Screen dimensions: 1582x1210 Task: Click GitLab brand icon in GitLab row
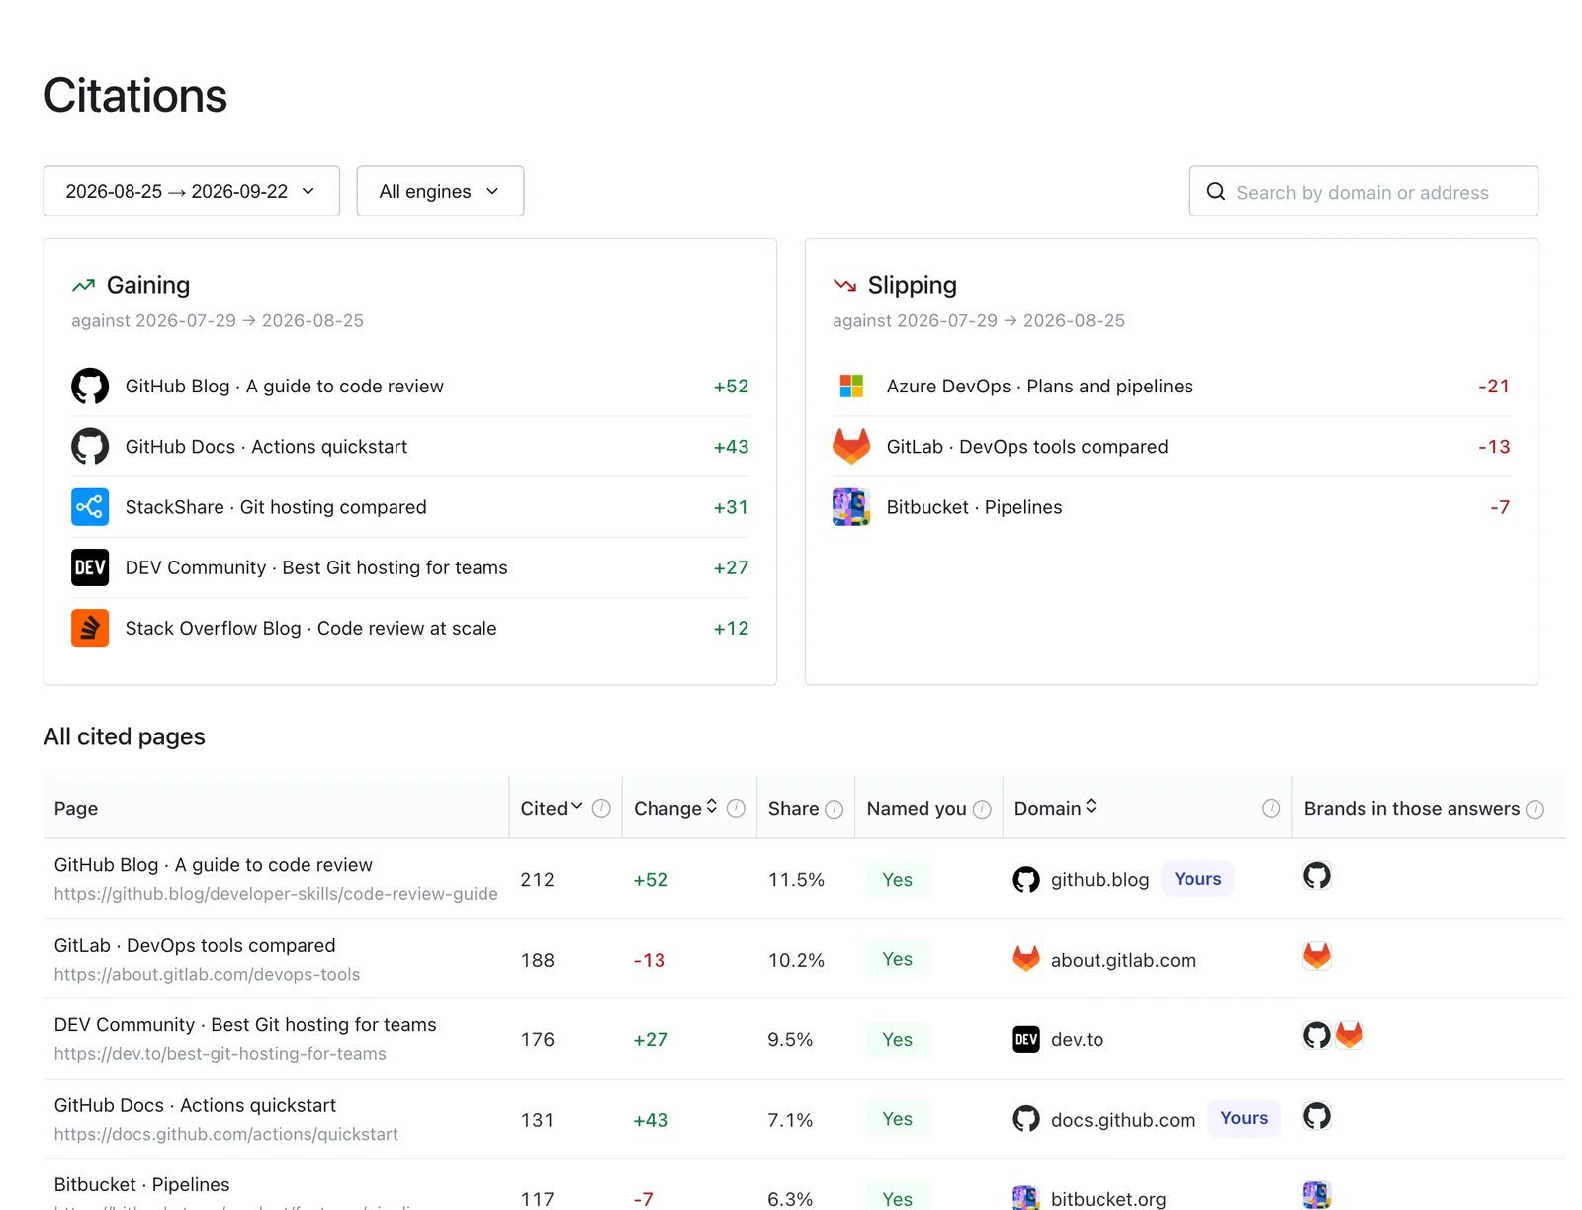(1317, 955)
